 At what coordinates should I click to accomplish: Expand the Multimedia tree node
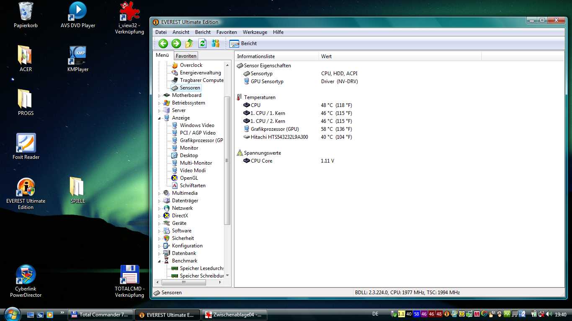(x=159, y=194)
